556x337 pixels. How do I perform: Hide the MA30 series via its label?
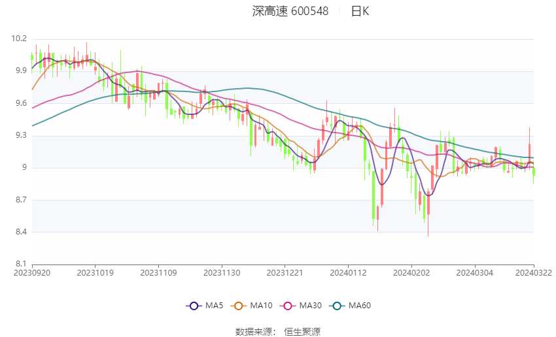click(311, 306)
